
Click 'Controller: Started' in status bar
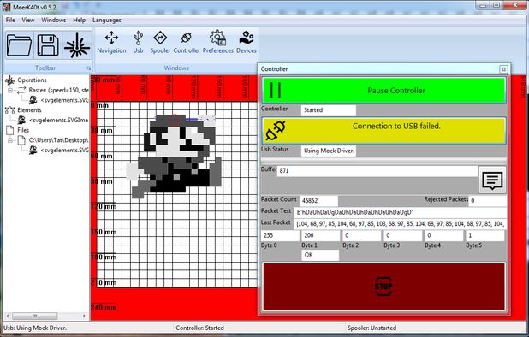pos(199,328)
